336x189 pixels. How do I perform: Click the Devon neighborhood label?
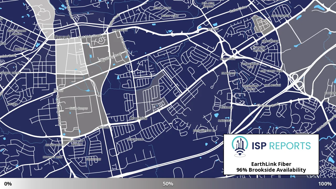click(13, 104)
